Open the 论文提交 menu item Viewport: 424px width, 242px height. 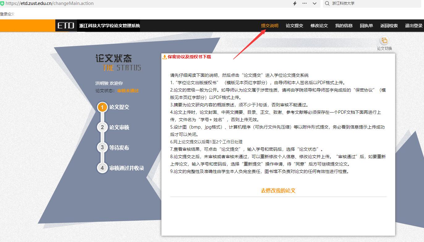294,26
